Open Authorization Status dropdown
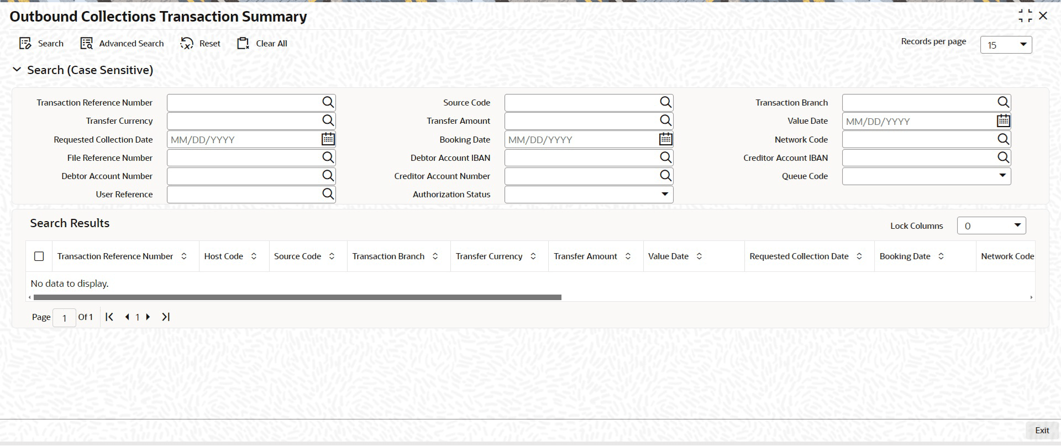 (x=589, y=195)
